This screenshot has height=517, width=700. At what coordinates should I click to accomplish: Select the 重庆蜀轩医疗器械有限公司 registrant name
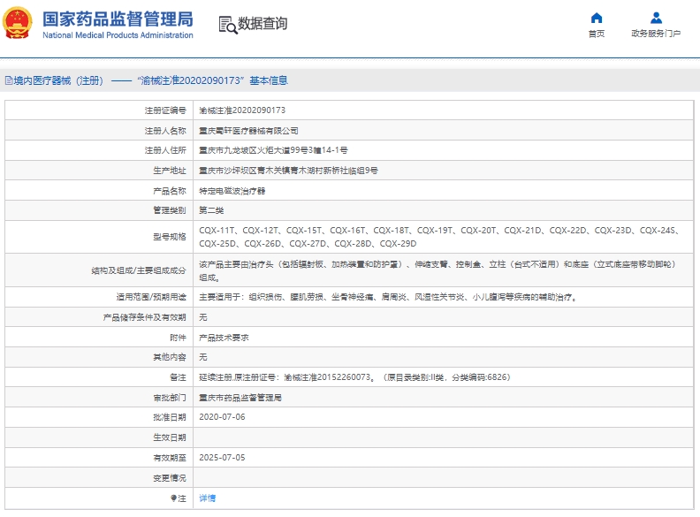[248, 131]
